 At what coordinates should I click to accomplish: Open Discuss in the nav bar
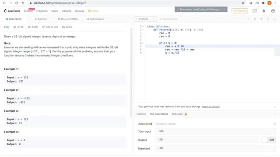pyautogui.click(x=79, y=11)
